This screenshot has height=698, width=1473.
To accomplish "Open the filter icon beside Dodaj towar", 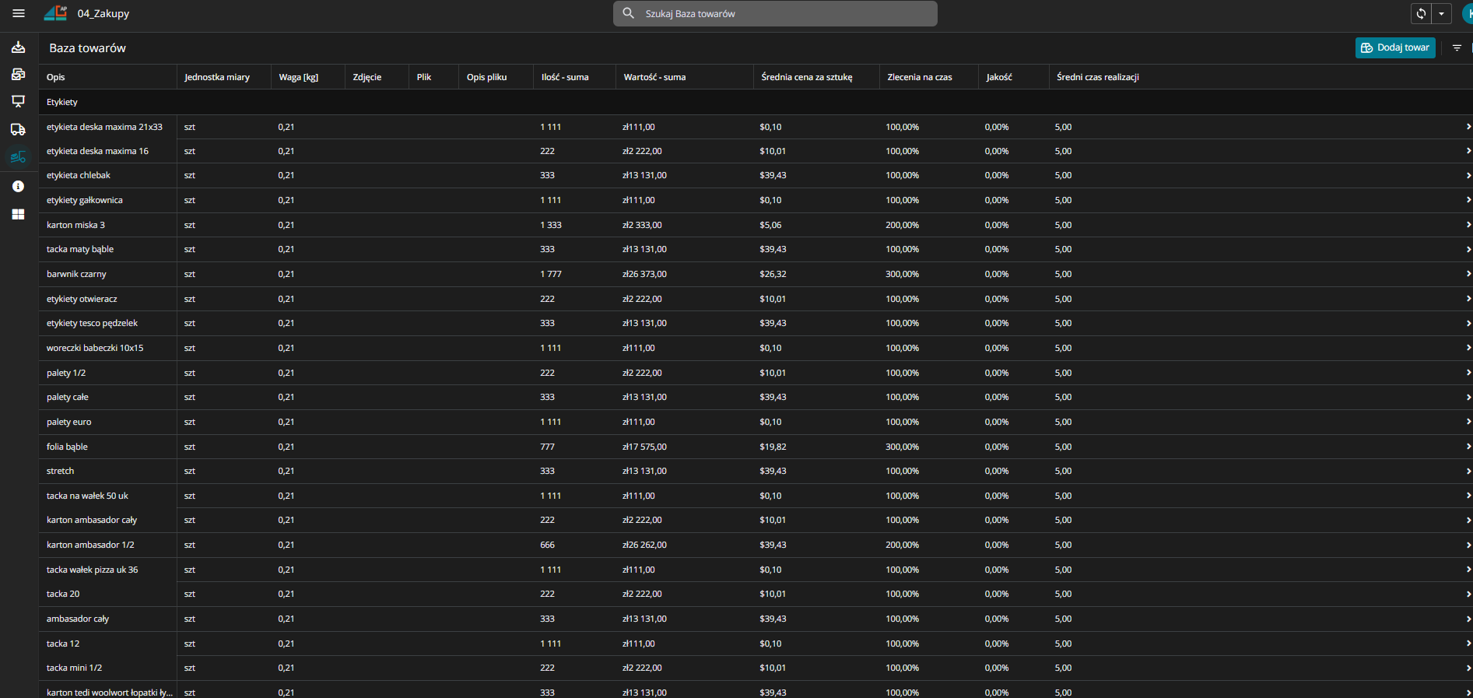I will pyautogui.click(x=1457, y=48).
